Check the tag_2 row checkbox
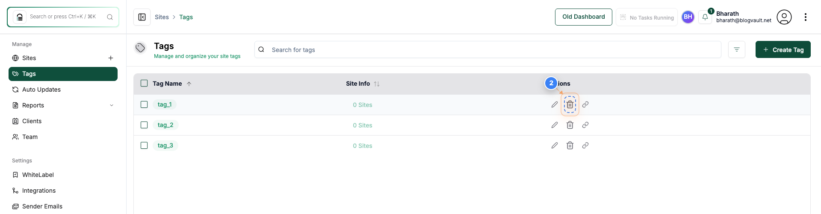 144,125
